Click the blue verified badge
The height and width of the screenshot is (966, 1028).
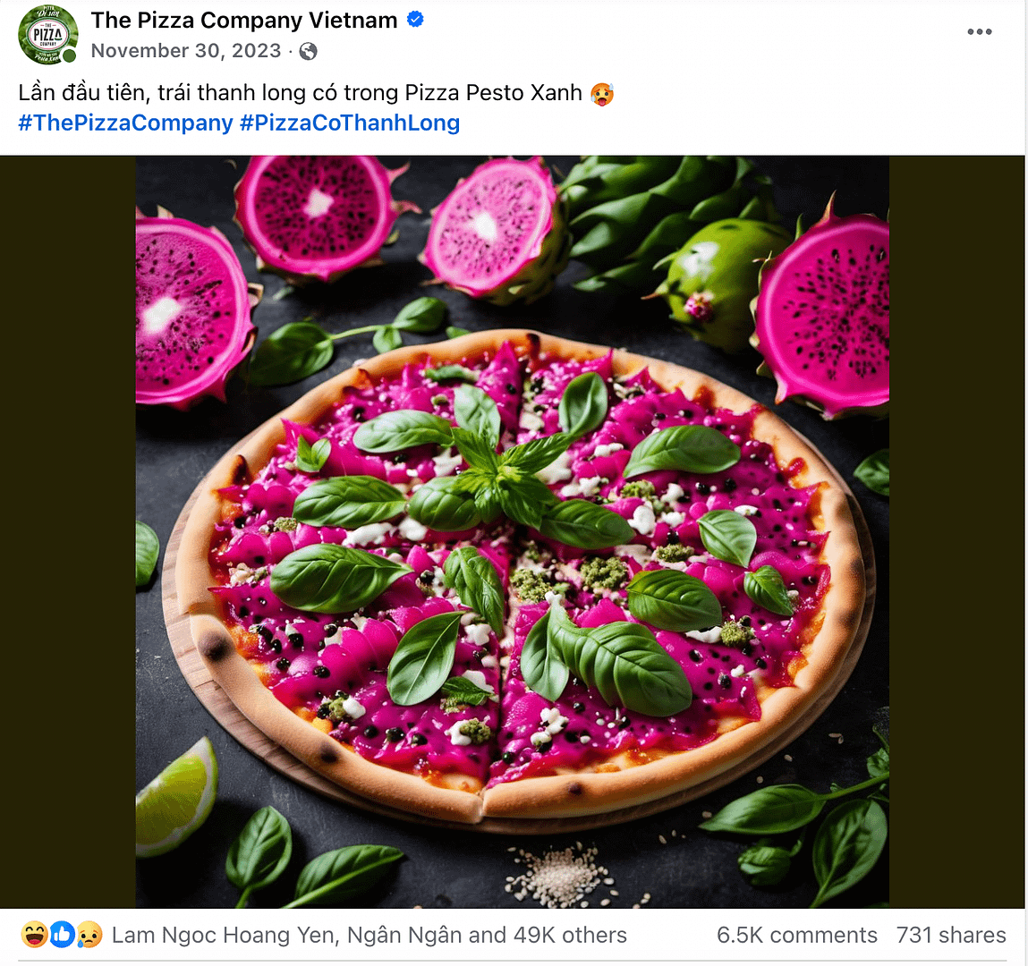(x=415, y=19)
